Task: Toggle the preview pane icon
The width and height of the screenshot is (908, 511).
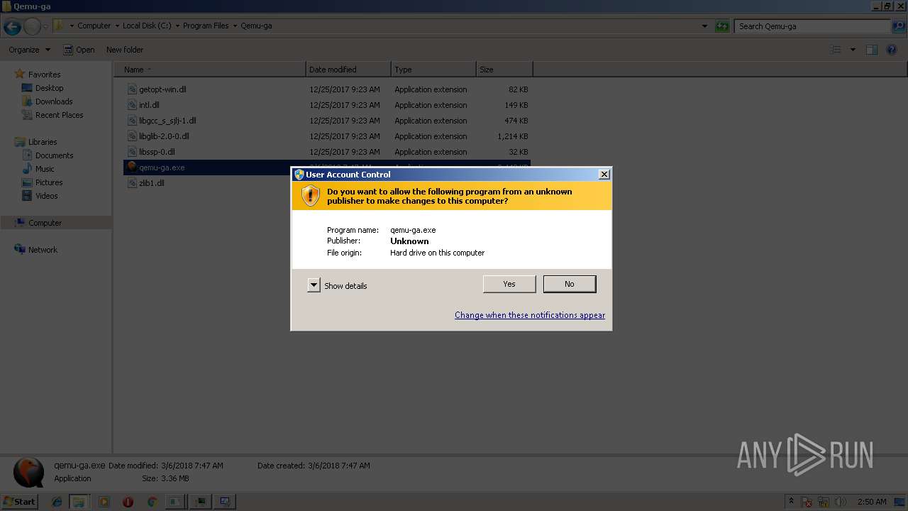Action: (x=872, y=50)
